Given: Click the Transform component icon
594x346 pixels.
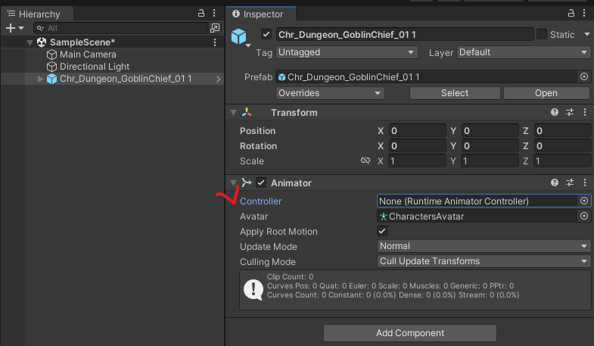Looking at the screenshot, I should tap(247, 112).
